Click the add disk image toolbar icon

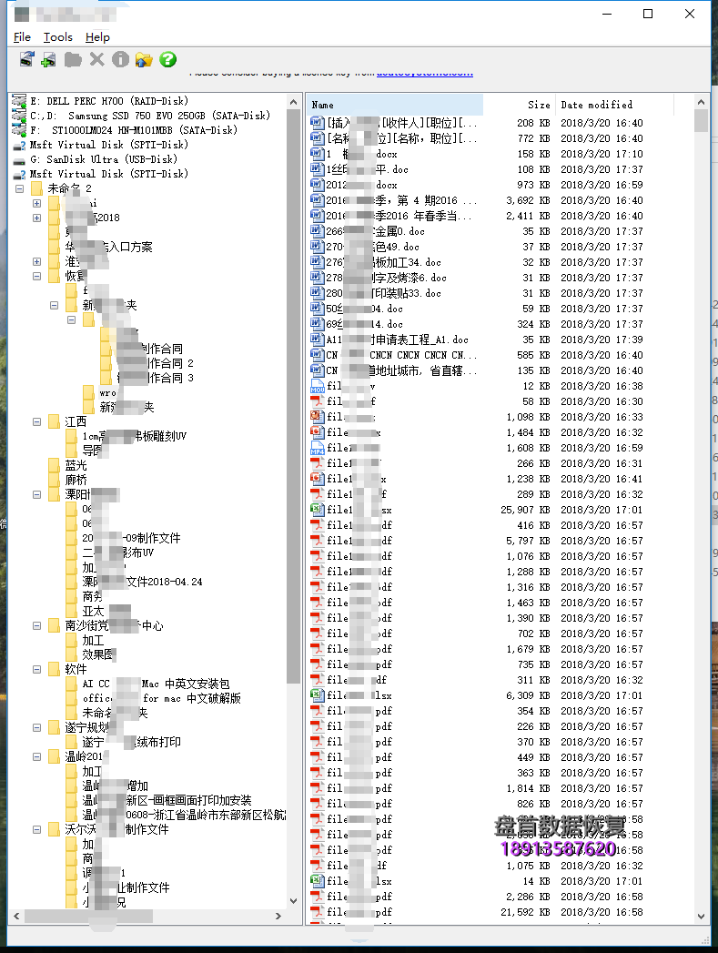click(x=48, y=59)
